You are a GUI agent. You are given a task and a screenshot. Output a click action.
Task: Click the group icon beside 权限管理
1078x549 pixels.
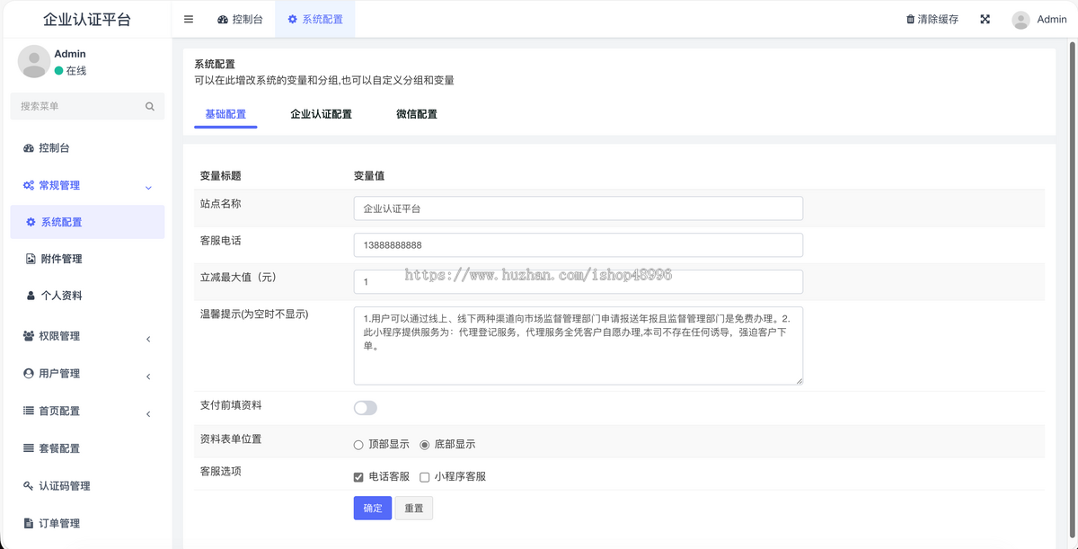click(x=29, y=336)
